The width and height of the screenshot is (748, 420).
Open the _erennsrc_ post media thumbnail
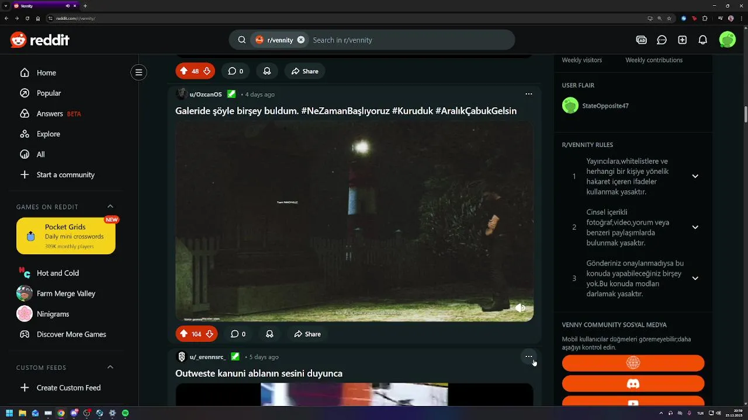click(354, 394)
